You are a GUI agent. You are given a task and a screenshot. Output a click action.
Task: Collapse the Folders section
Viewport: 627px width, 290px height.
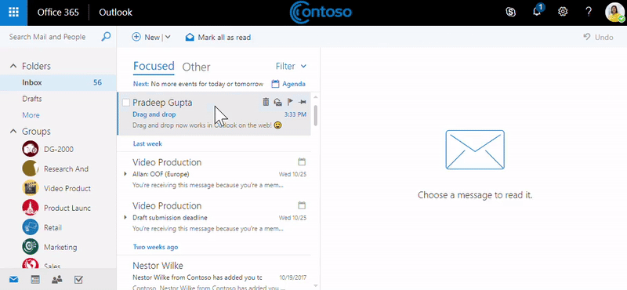[x=13, y=66]
